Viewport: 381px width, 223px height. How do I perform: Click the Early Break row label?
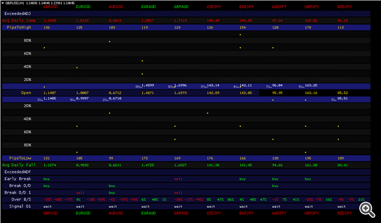[17, 178]
